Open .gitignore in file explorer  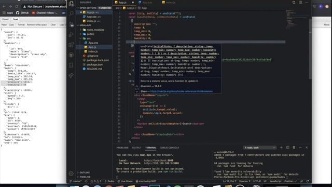pyautogui.click(x=94, y=56)
